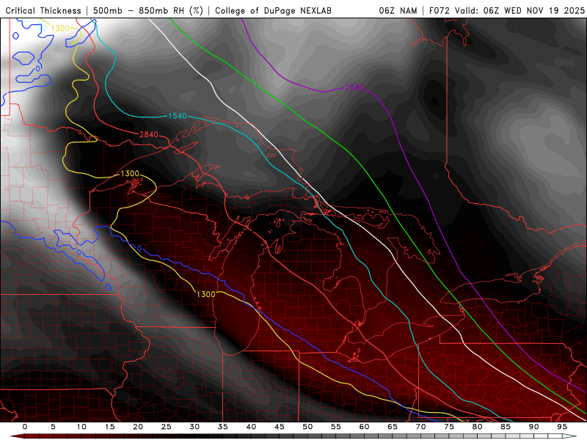Viewport: 587px width, 440px height.
Task: Click the yellow "1300" label at the map's top edge
Action: [60, 29]
